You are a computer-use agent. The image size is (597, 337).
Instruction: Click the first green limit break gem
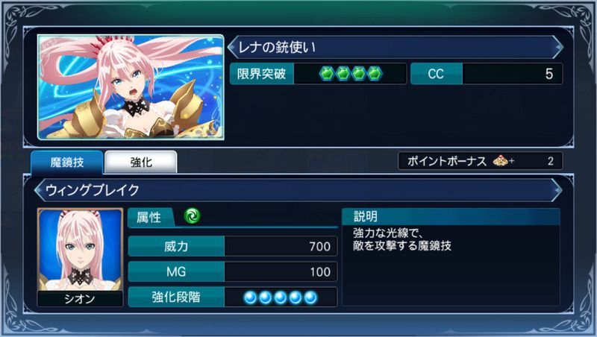coord(327,73)
